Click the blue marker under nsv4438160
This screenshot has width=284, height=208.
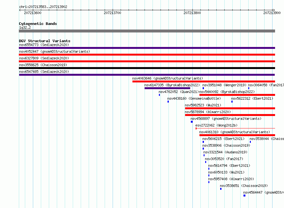pyautogui.click(x=168, y=102)
